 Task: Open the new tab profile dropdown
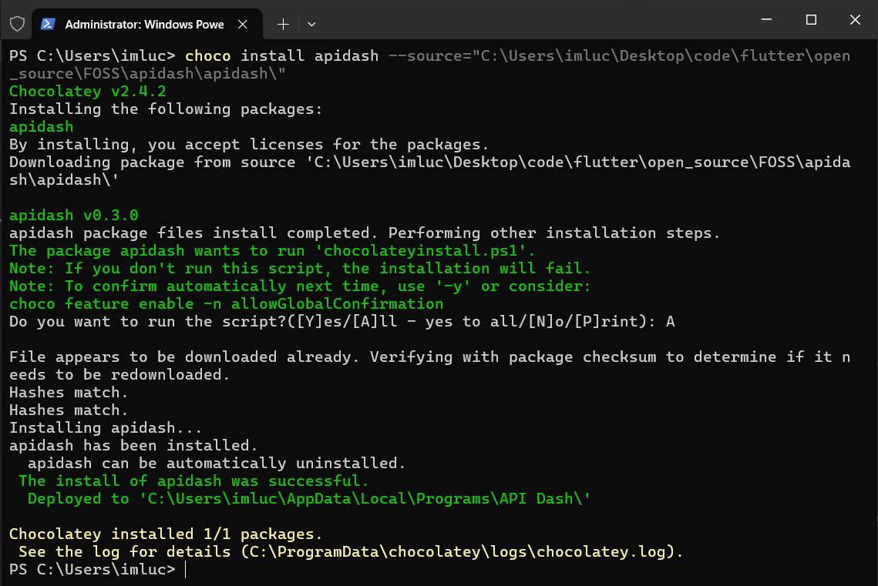pos(312,24)
